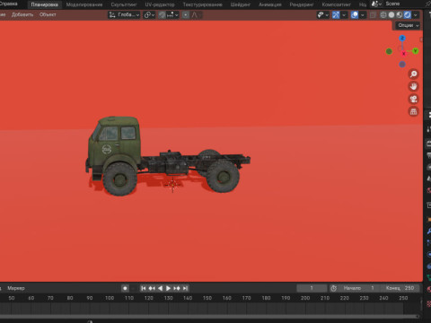Screen dimensions: 431x323
Task: Open the snapping options dropdown
Action: tap(172, 15)
